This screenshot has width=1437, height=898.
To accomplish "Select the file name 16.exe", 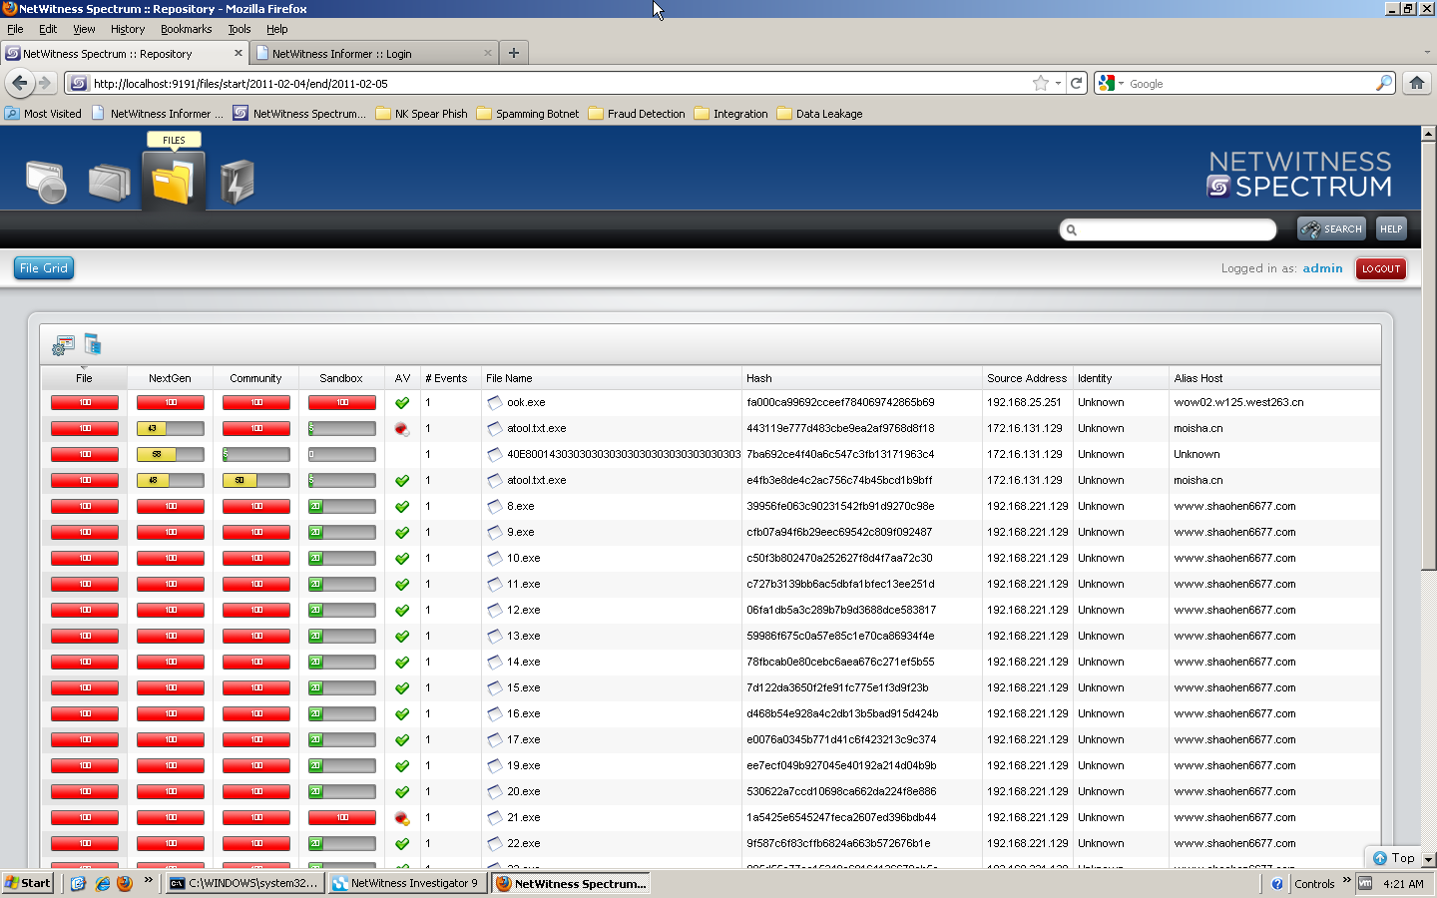I will (523, 713).
